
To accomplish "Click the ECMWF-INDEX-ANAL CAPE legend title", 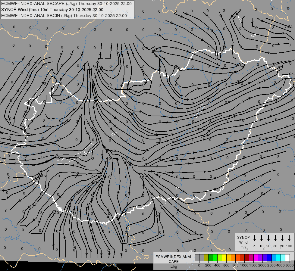I will pyautogui.click(x=174, y=259).
